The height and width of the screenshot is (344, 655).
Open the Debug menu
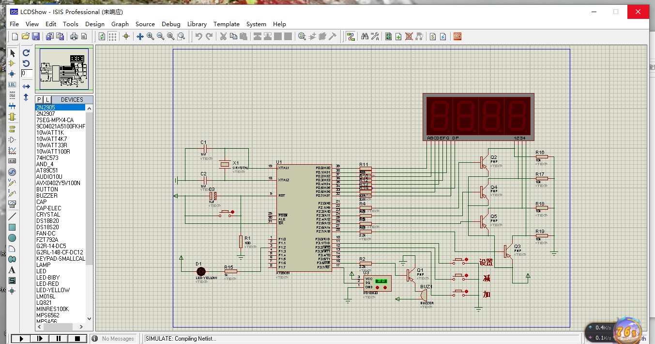pos(171,24)
